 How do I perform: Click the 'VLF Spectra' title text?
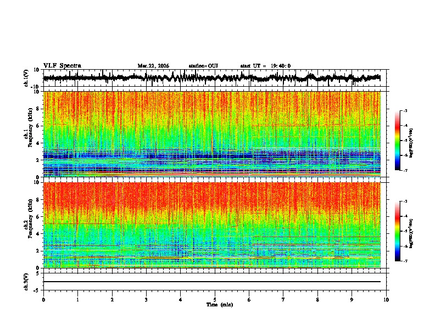[x=62, y=66]
